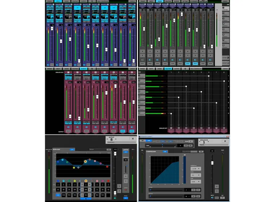The image size is (275, 202).
Task: Mute Analog Out 8 on the Output screen
Action: tap(132, 127)
